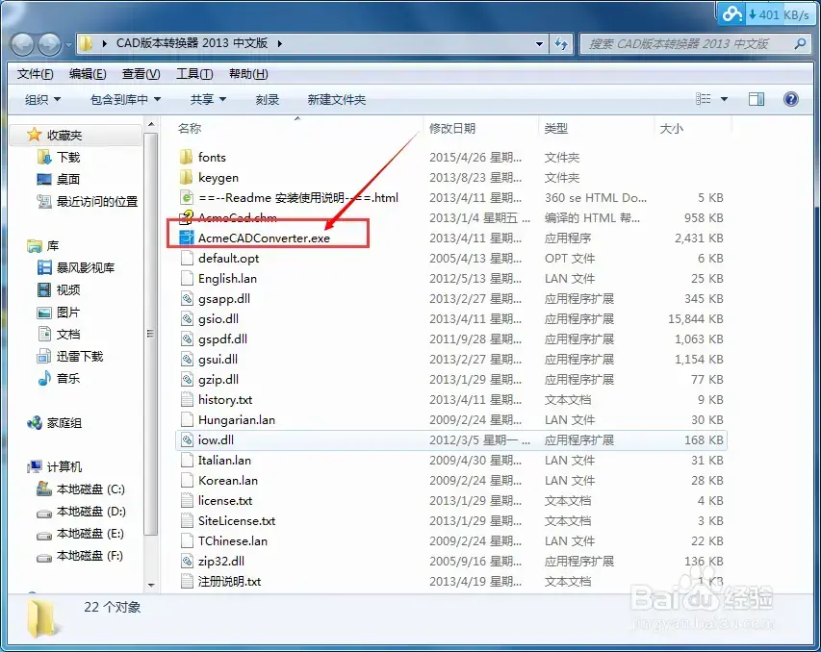
Task: Click the search magnifier icon
Action: coord(800,44)
